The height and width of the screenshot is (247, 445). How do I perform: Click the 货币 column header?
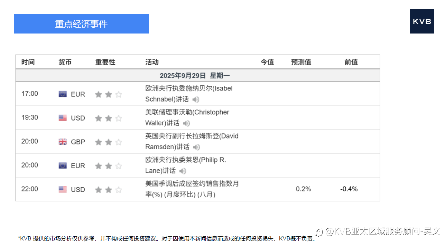point(65,62)
